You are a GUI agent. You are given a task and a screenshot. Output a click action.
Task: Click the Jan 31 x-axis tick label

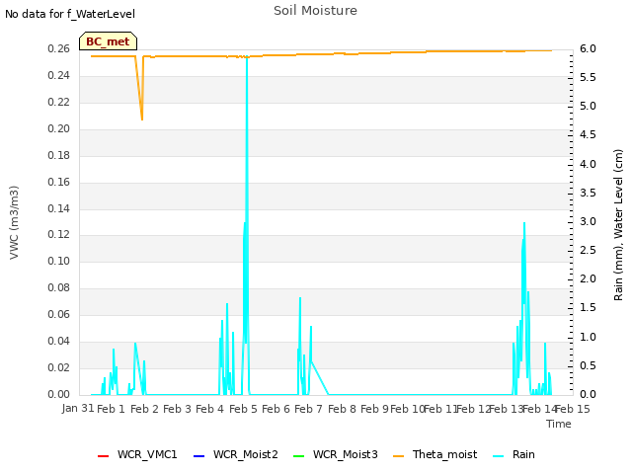tap(78, 409)
